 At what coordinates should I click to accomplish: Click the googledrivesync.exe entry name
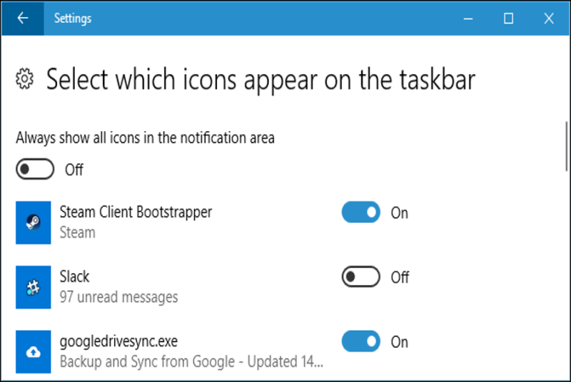point(118,341)
